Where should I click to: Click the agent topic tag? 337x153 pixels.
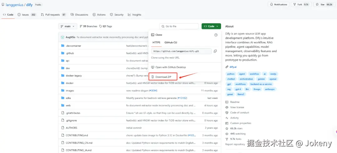pos(242,74)
